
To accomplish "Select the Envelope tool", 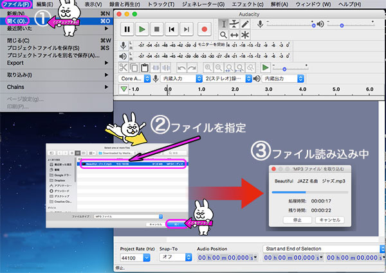I will click(234, 24).
